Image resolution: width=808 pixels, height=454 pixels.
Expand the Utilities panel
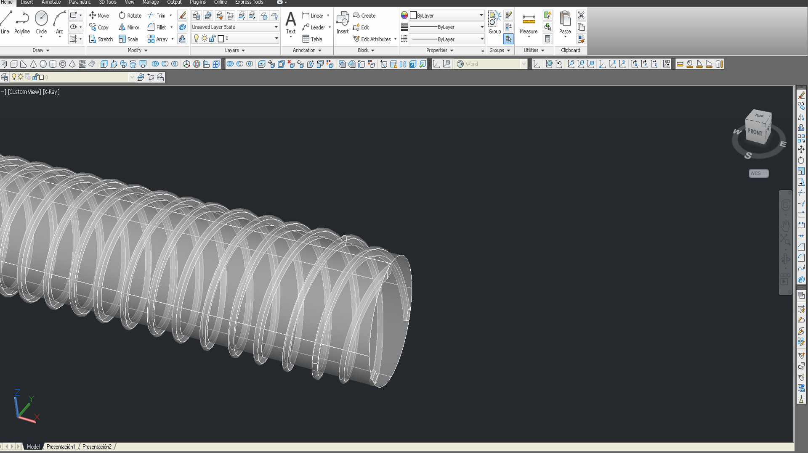pyautogui.click(x=534, y=50)
